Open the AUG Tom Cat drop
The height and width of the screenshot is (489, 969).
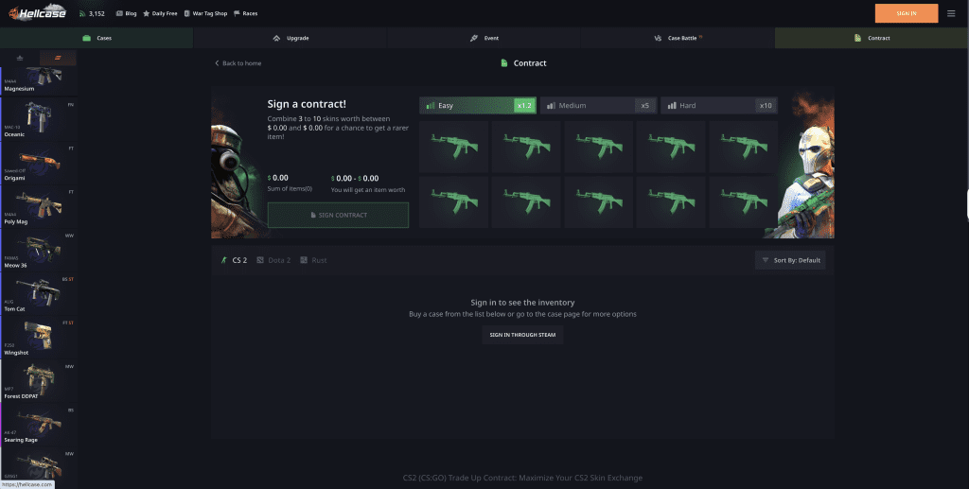pyautogui.click(x=39, y=294)
